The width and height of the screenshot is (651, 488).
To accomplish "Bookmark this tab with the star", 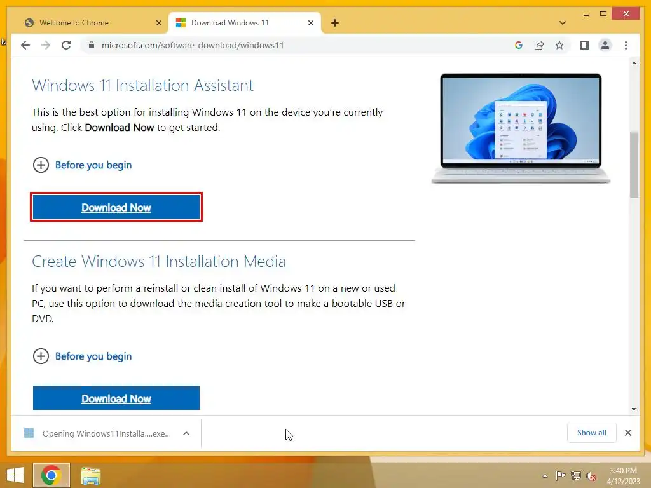I will click(559, 45).
